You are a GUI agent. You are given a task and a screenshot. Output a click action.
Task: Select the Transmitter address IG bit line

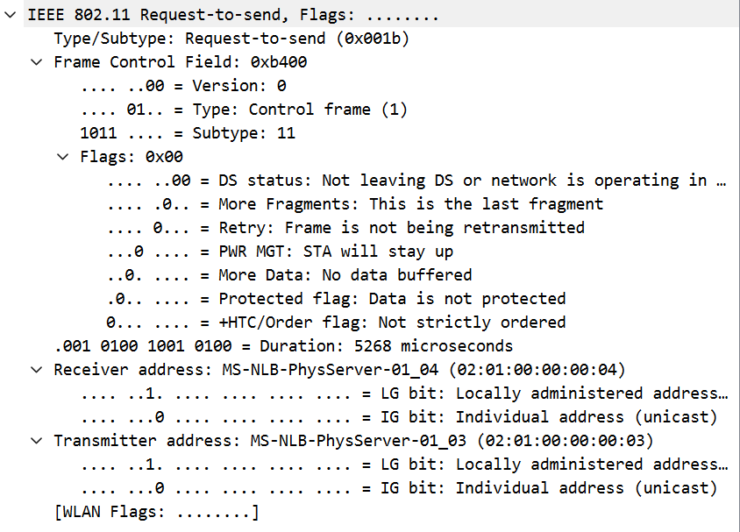[x=351, y=487]
